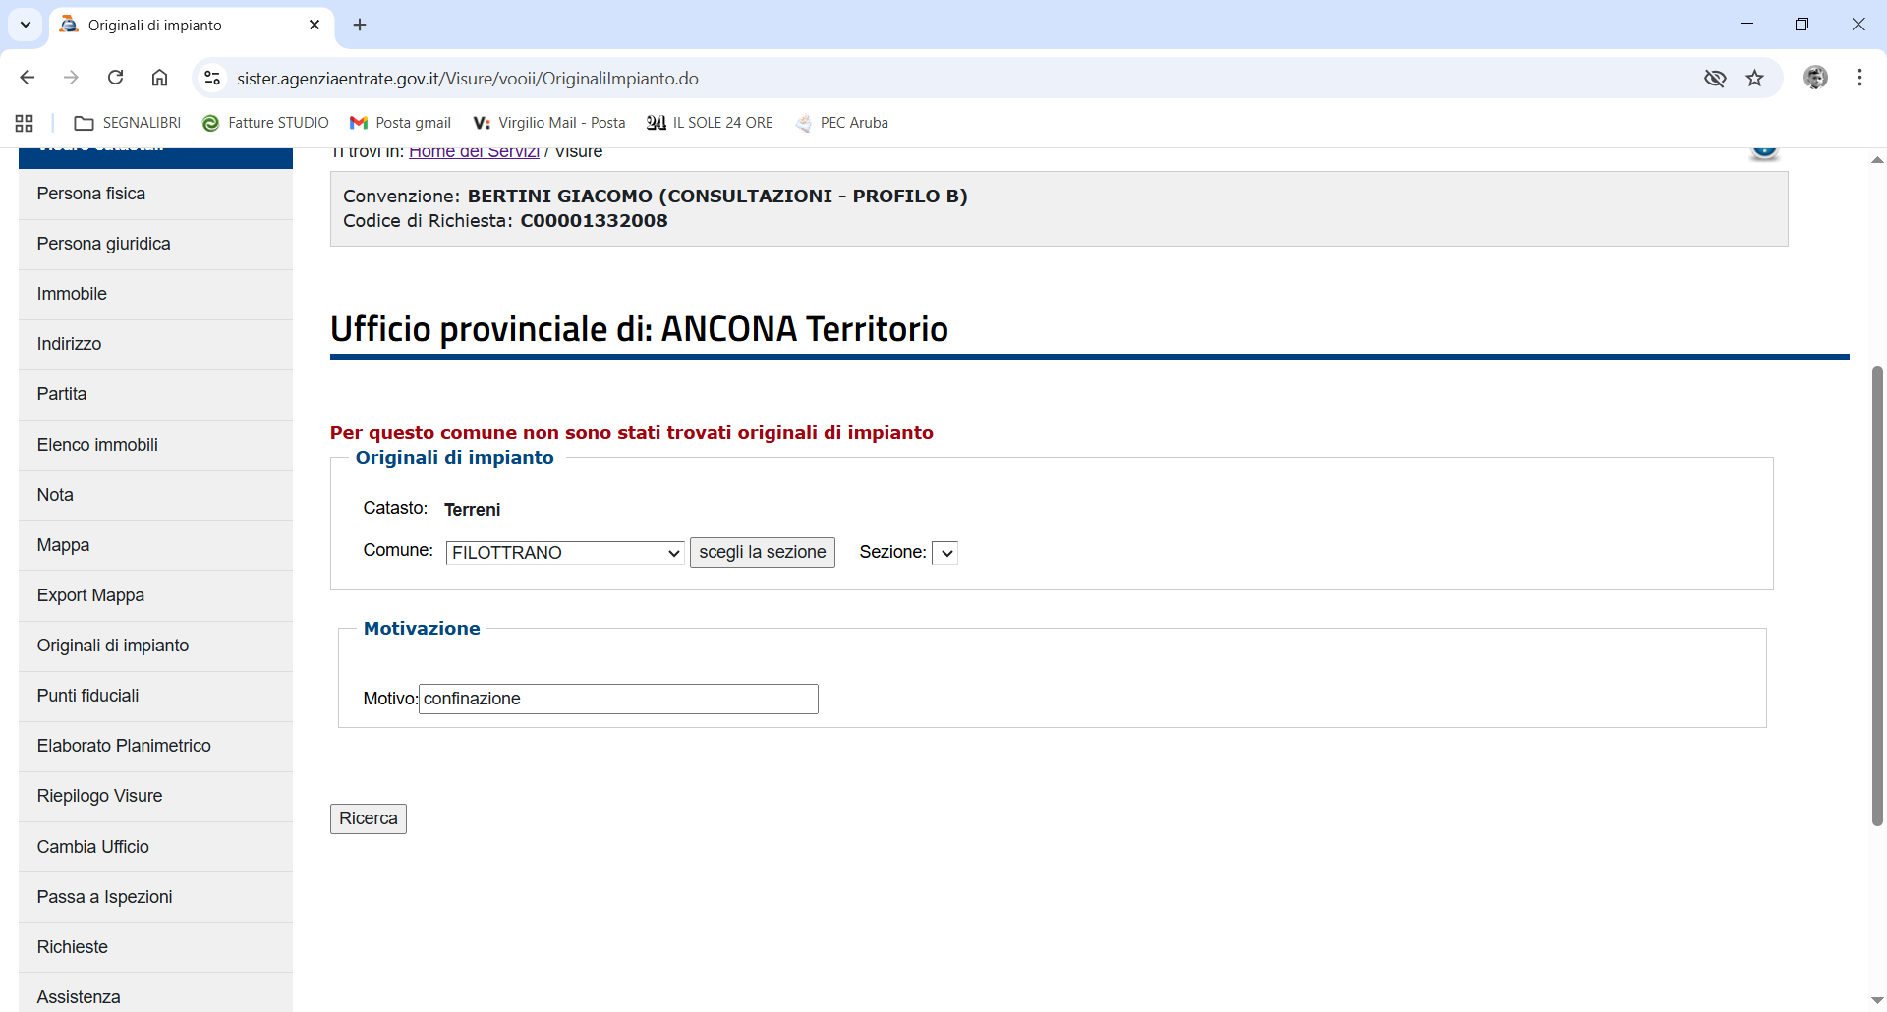Open Elaborato Planimetrico from sidebar
This screenshot has height=1012, width=1887.
[x=124, y=746]
